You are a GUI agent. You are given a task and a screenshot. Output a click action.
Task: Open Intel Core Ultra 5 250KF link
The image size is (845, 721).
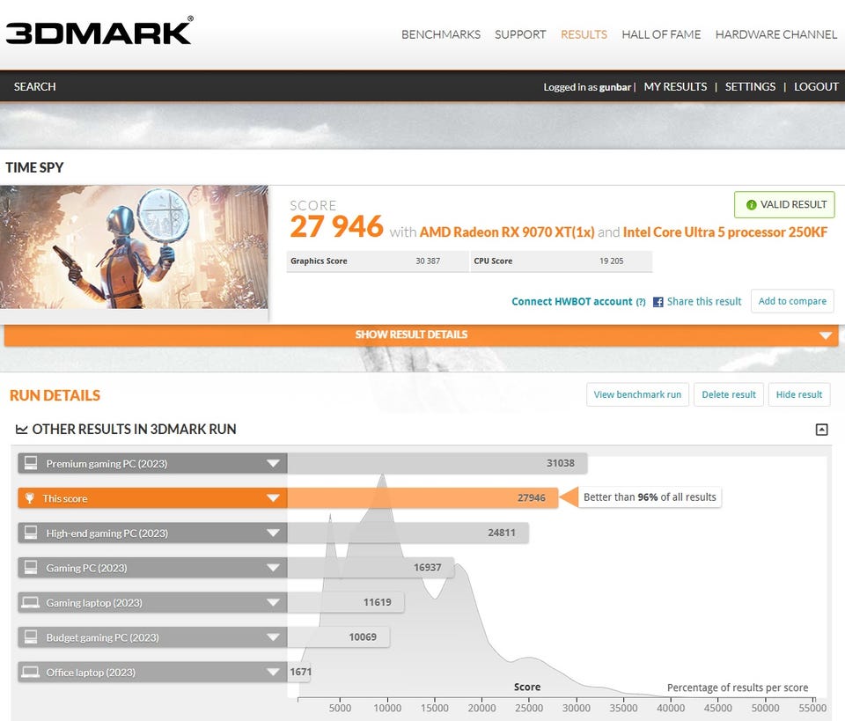[724, 232]
